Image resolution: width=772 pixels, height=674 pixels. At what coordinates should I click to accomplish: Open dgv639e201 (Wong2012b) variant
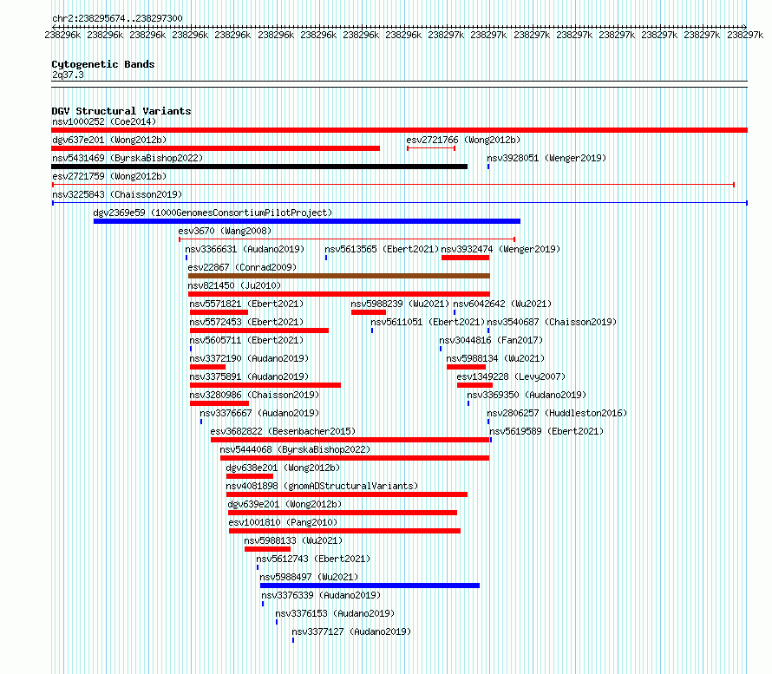[285, 504]
